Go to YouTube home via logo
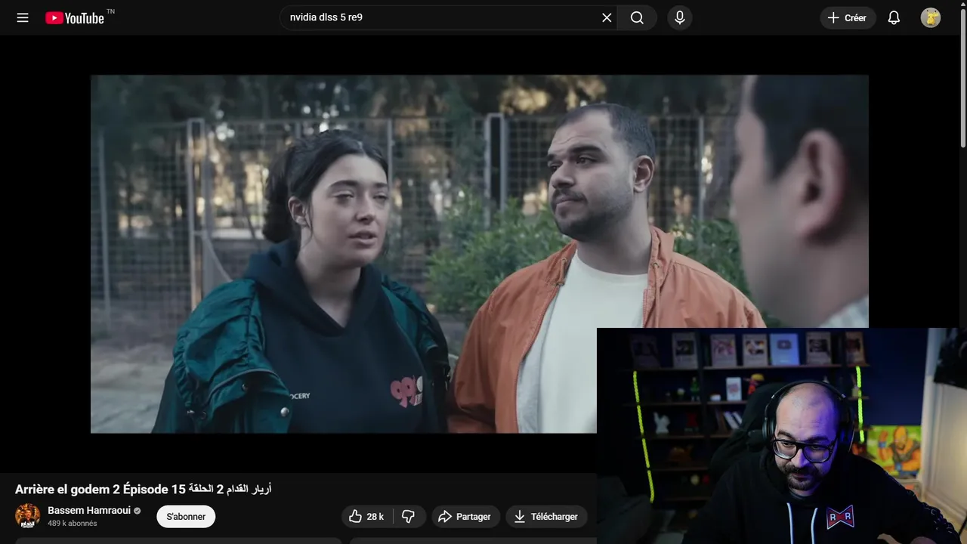 point(74,17)
